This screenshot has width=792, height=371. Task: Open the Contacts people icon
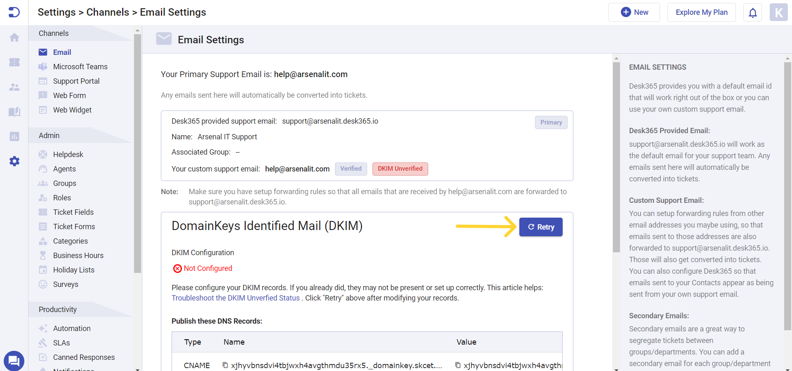click(14, 87)
